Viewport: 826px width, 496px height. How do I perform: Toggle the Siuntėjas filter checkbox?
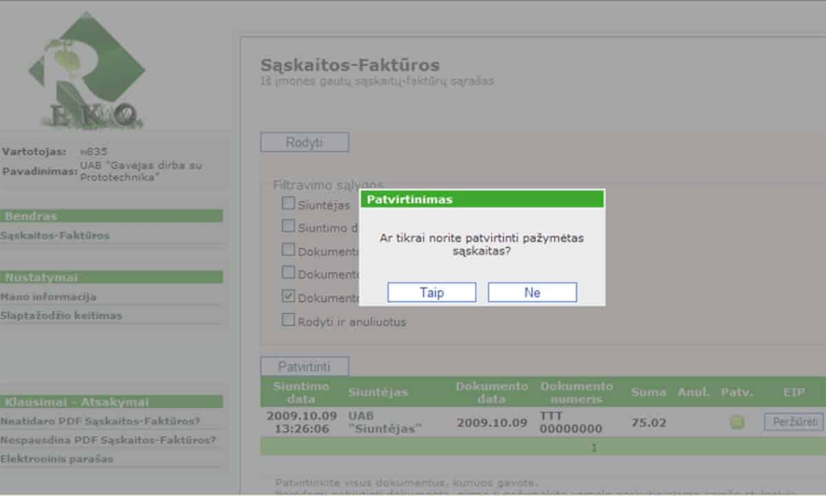pyautogui.click(x=288, y=204)
